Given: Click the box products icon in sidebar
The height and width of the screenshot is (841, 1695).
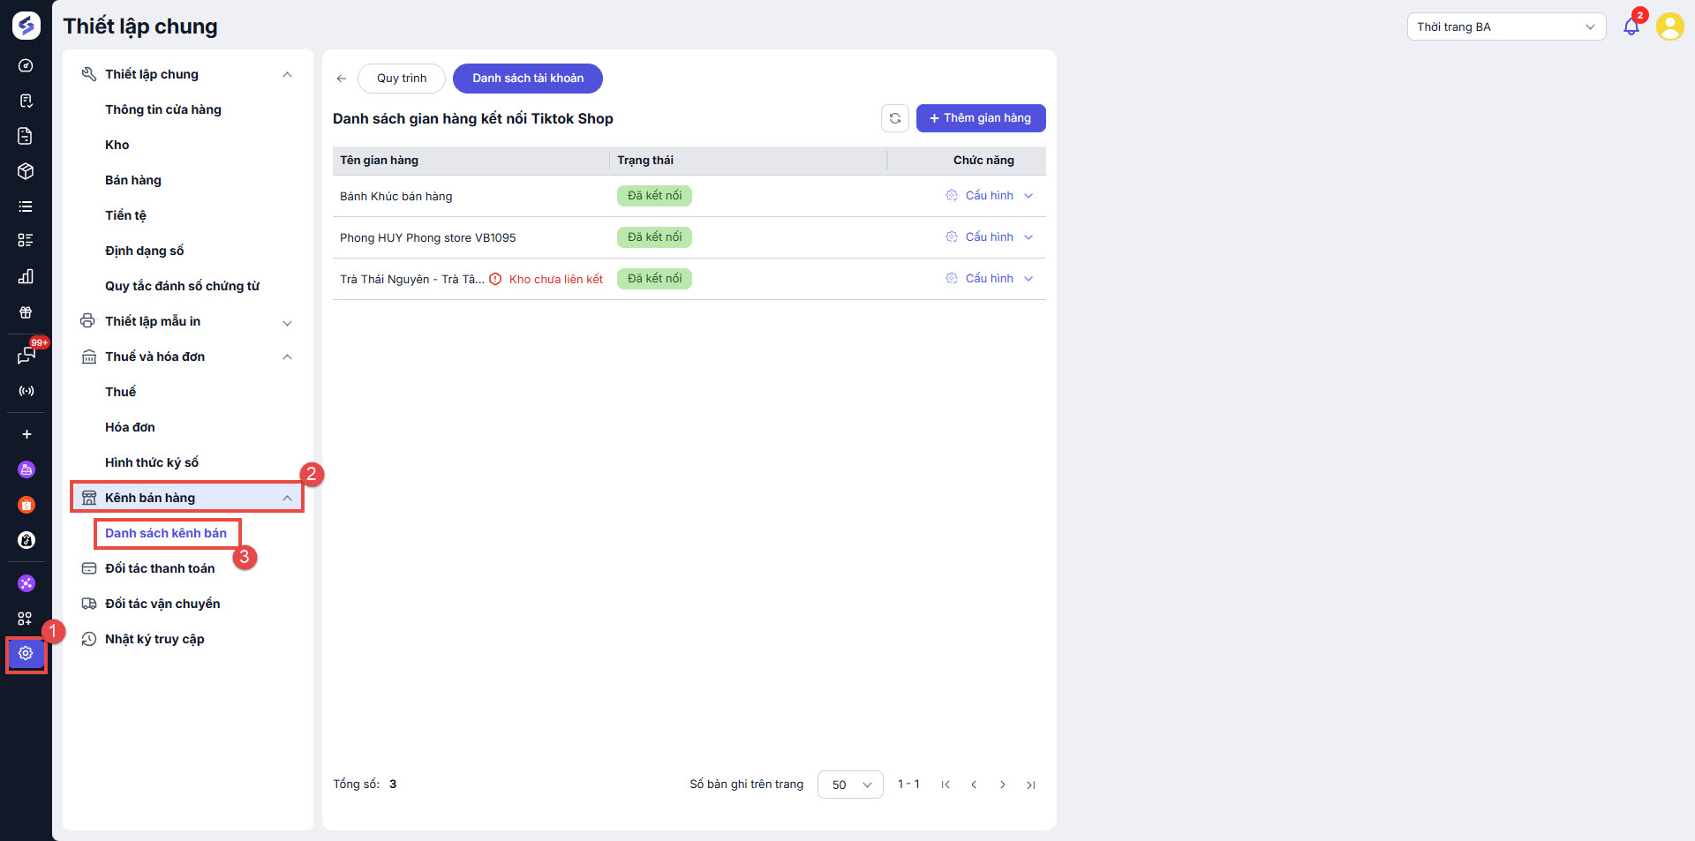Looking at the screenshot, I should point(26,171).
